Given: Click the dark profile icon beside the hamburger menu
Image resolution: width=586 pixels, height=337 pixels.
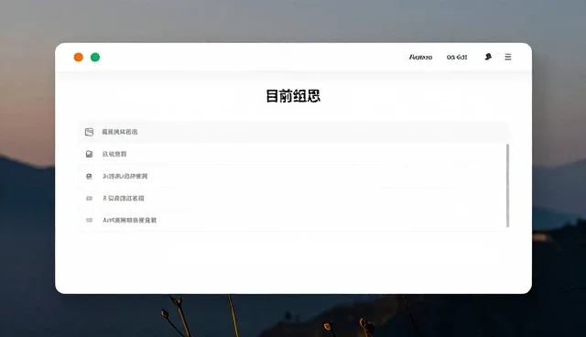Looking at the screenshot, I should coord(488,57).
